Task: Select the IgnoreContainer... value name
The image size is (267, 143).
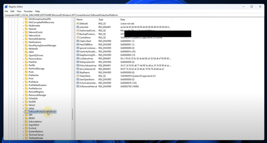Action: [x=88, y=48]
